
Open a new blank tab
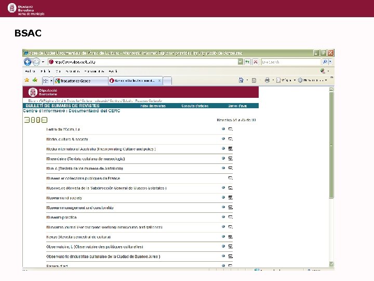[x=167, y=81]
